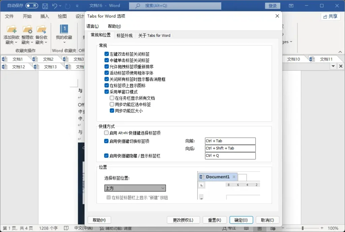Screen dimensions: 345x232
Task: Click the Undo arrow icon
Action: click(x=55, y=6)
